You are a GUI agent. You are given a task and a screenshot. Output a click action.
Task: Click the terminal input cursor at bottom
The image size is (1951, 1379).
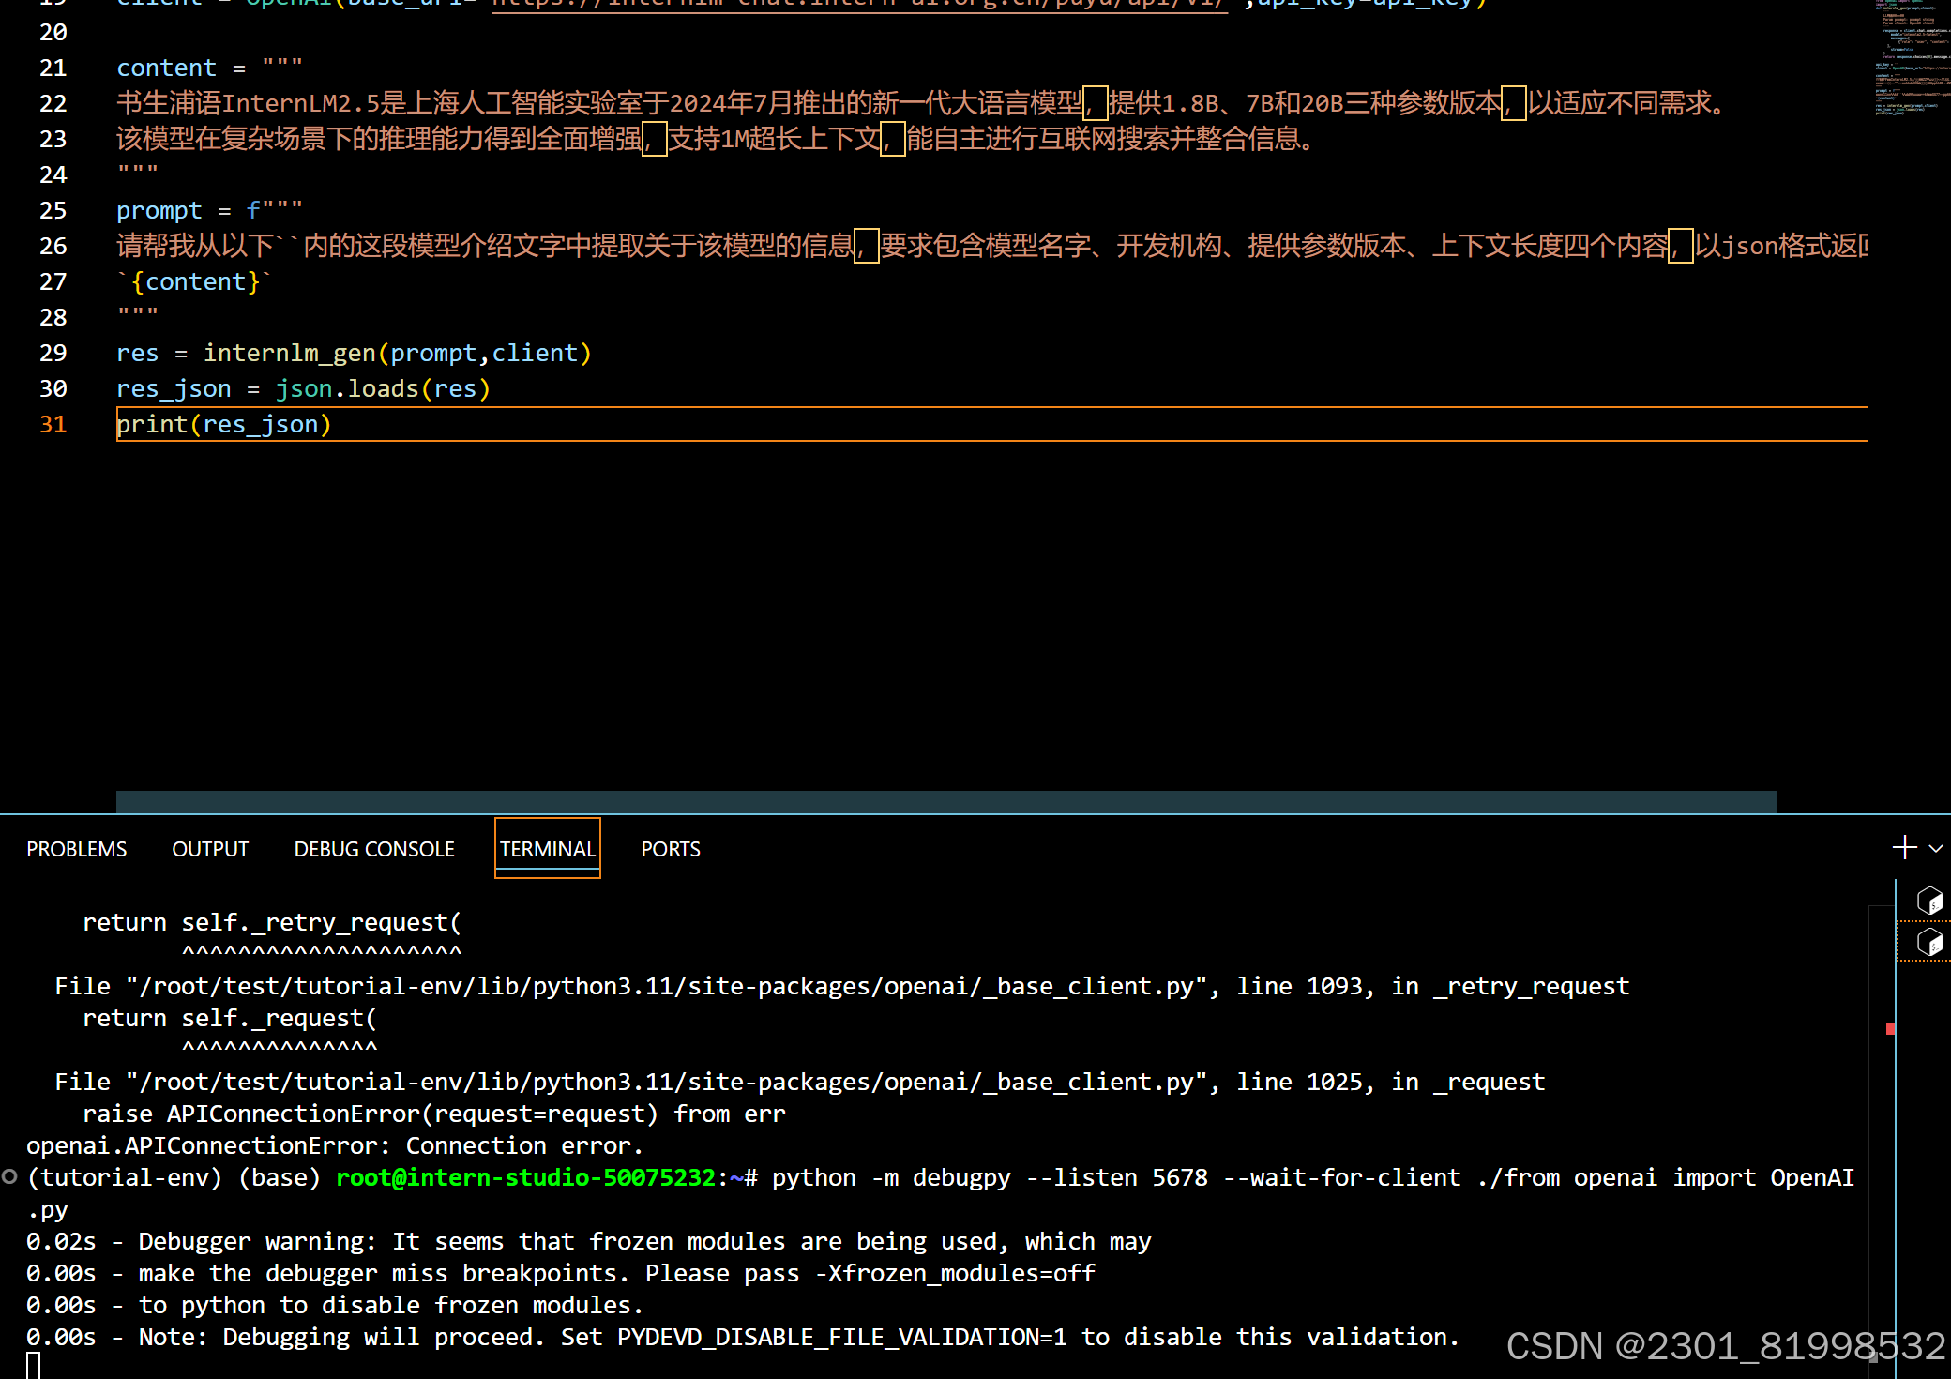point(34,1365)
